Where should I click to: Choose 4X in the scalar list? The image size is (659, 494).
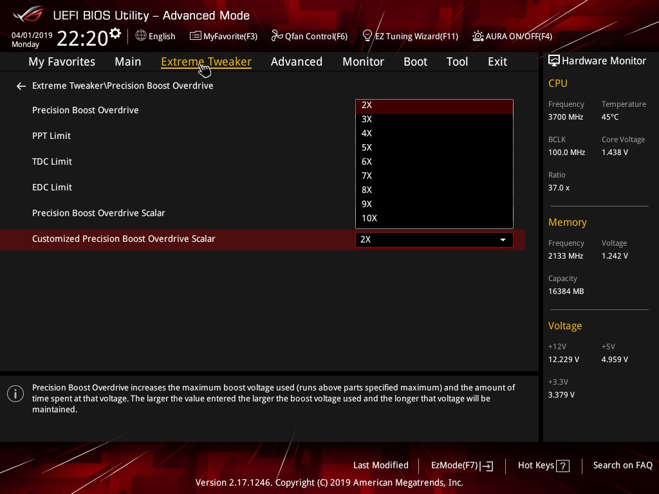pyautogui.click(x=434, y=134)
